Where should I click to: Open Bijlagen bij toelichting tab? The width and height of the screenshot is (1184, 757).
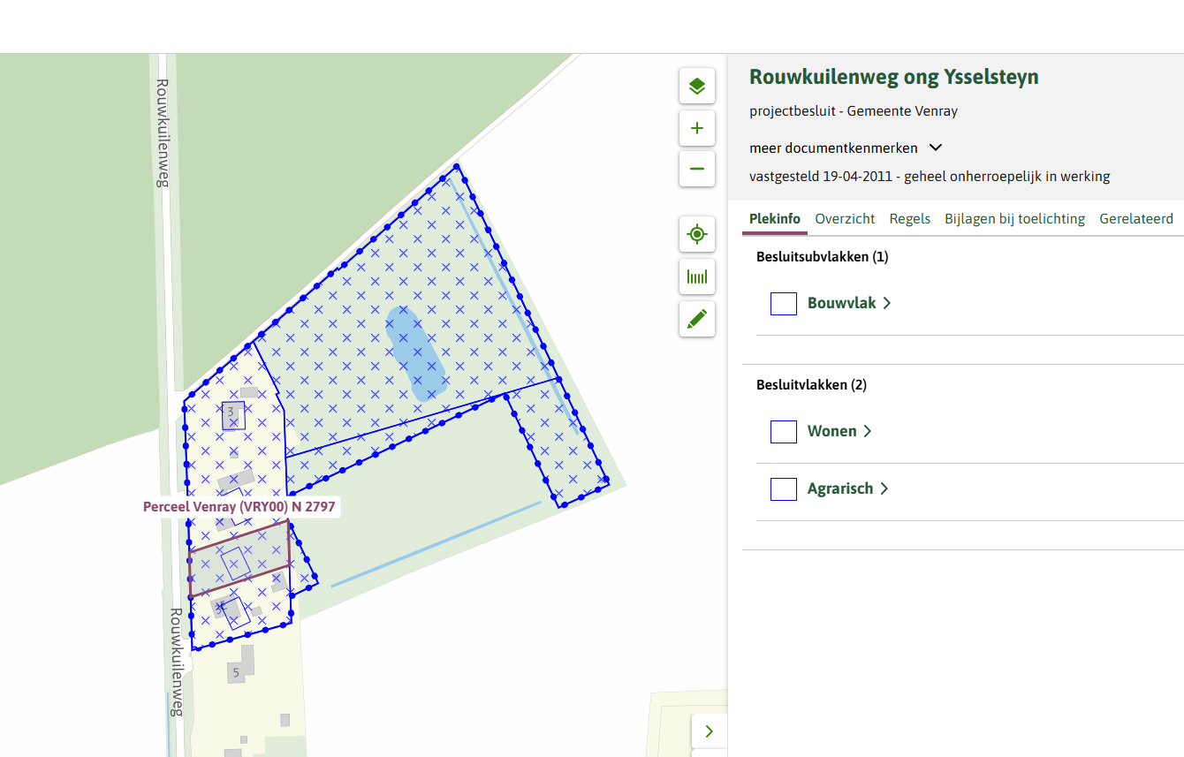point(1014,219)
